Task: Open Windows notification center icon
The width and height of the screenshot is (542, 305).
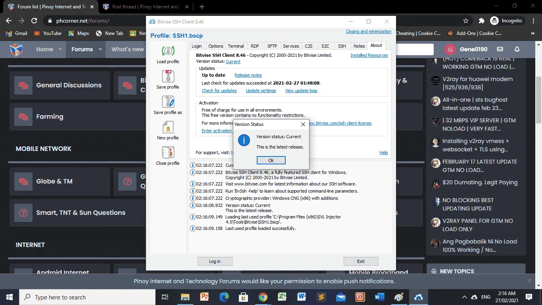Action: pos(529,297)
